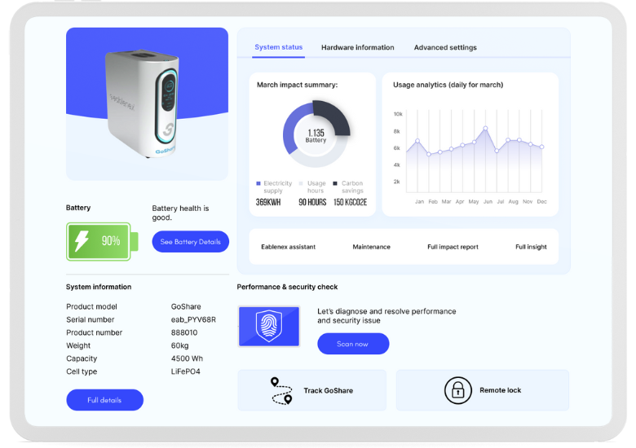Click the GoShare device product image

[143, 104]
